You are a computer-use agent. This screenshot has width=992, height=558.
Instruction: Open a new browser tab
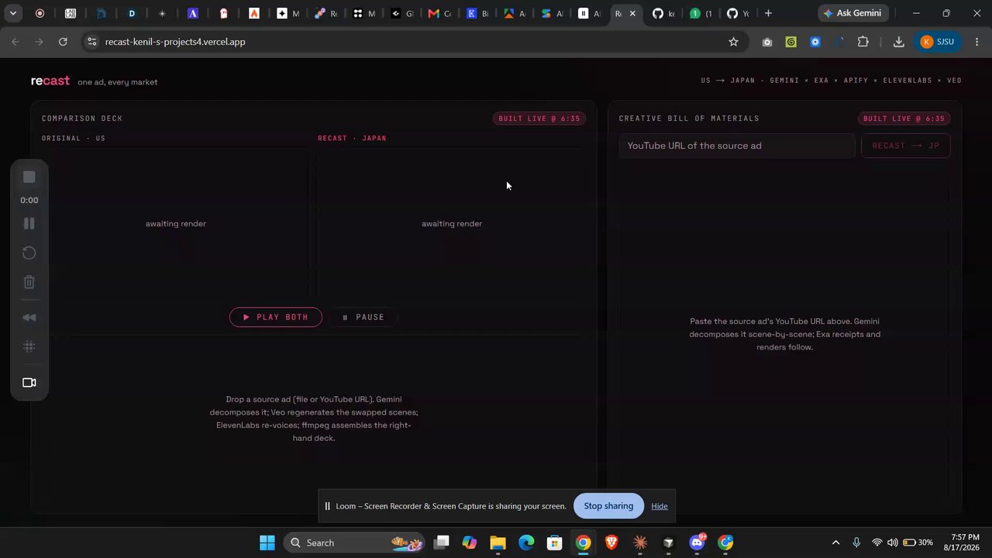[x=768, y=13]
